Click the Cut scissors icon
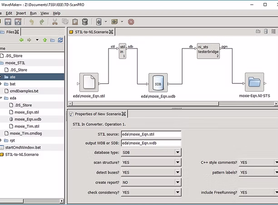Image resolution: width=278 pixels, height=205 pixels. click(x=55, y=22)
